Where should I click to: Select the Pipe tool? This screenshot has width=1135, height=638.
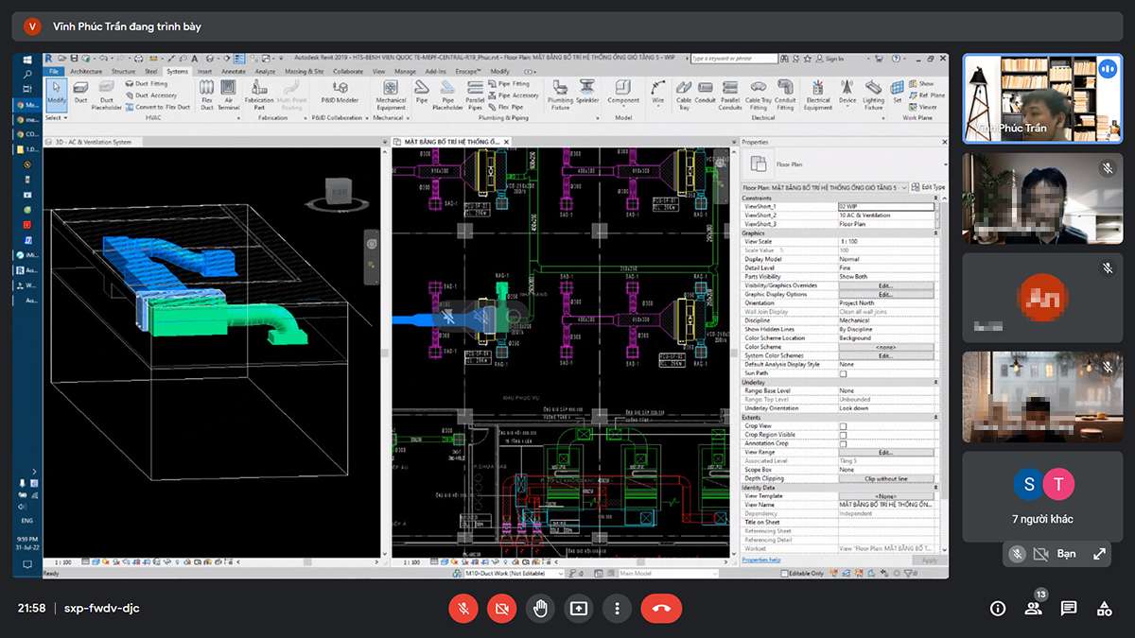pos(422,91)
